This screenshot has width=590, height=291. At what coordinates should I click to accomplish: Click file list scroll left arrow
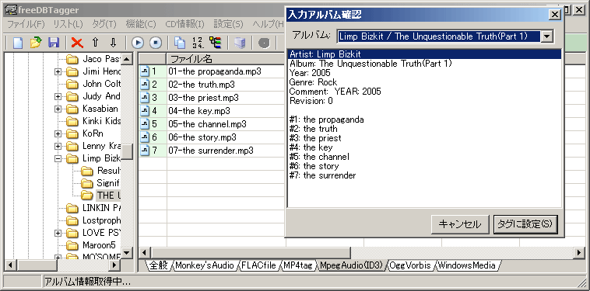[x=145, y=253]
